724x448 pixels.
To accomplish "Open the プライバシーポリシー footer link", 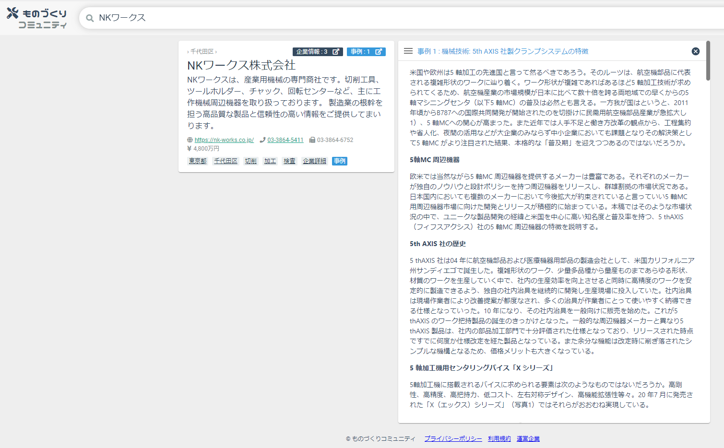I will [453, 439].
